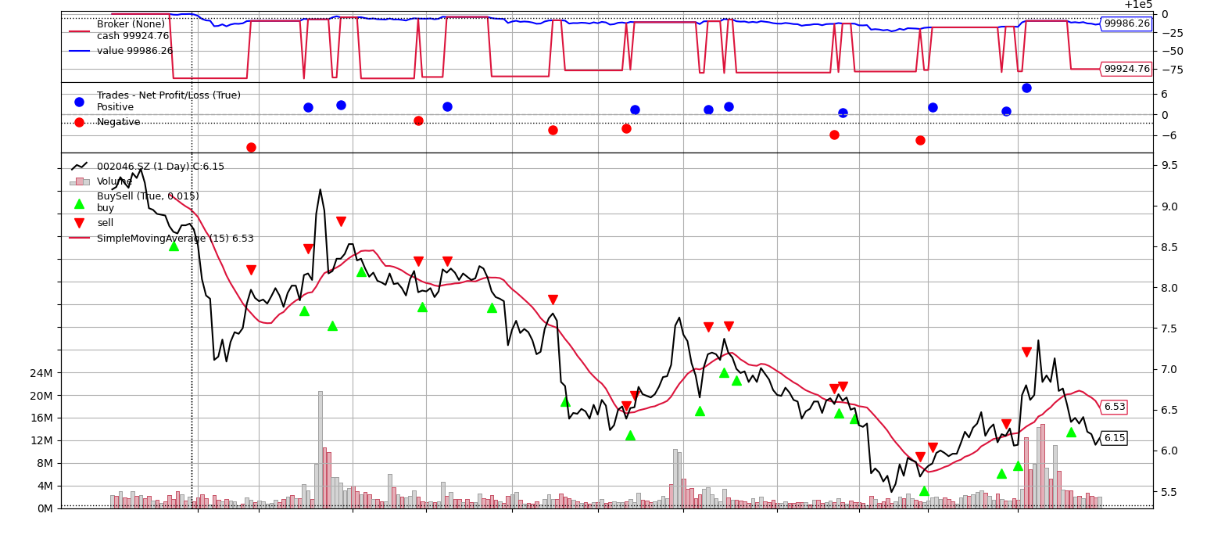Click the 8M volume axis tick
The width and height of the screenshot is (1214, 535).
coord(44,463)
